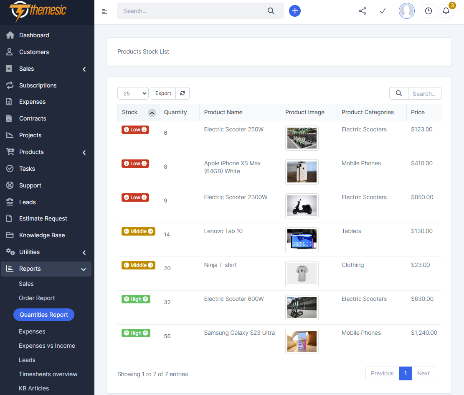Select the checkmark tasks icon in topbar
Screen dimensions: 464x395
(382, 11)
